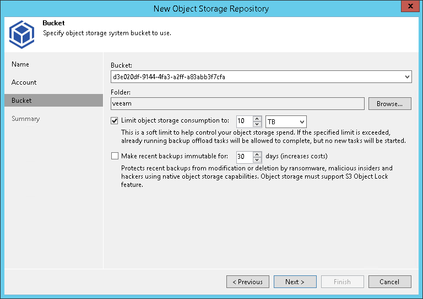
Task: Toggle Make recent backups immutable checkbox
Action: [115, 156]
